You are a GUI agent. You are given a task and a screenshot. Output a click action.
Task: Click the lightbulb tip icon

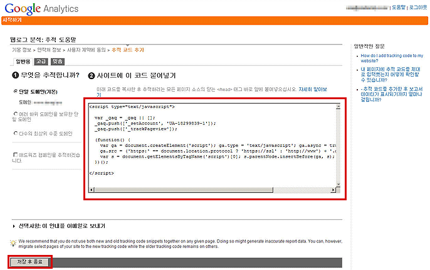[x=13, y=243]
